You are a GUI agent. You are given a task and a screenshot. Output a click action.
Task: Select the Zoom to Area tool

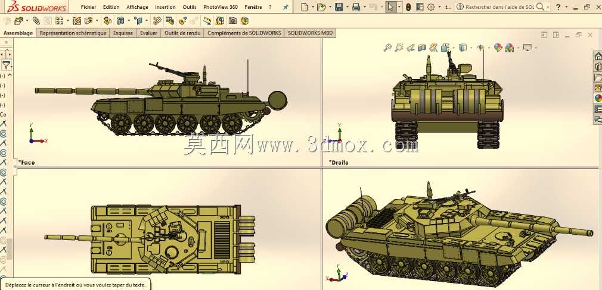[x=399, y=48]
